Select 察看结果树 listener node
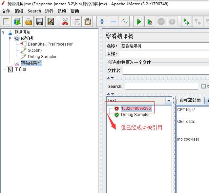 (x=31, y=63)
